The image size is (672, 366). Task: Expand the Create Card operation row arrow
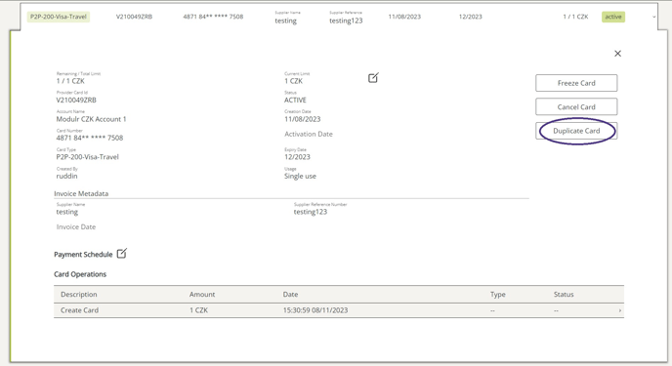pyautogui.click(x=619, y=310)
